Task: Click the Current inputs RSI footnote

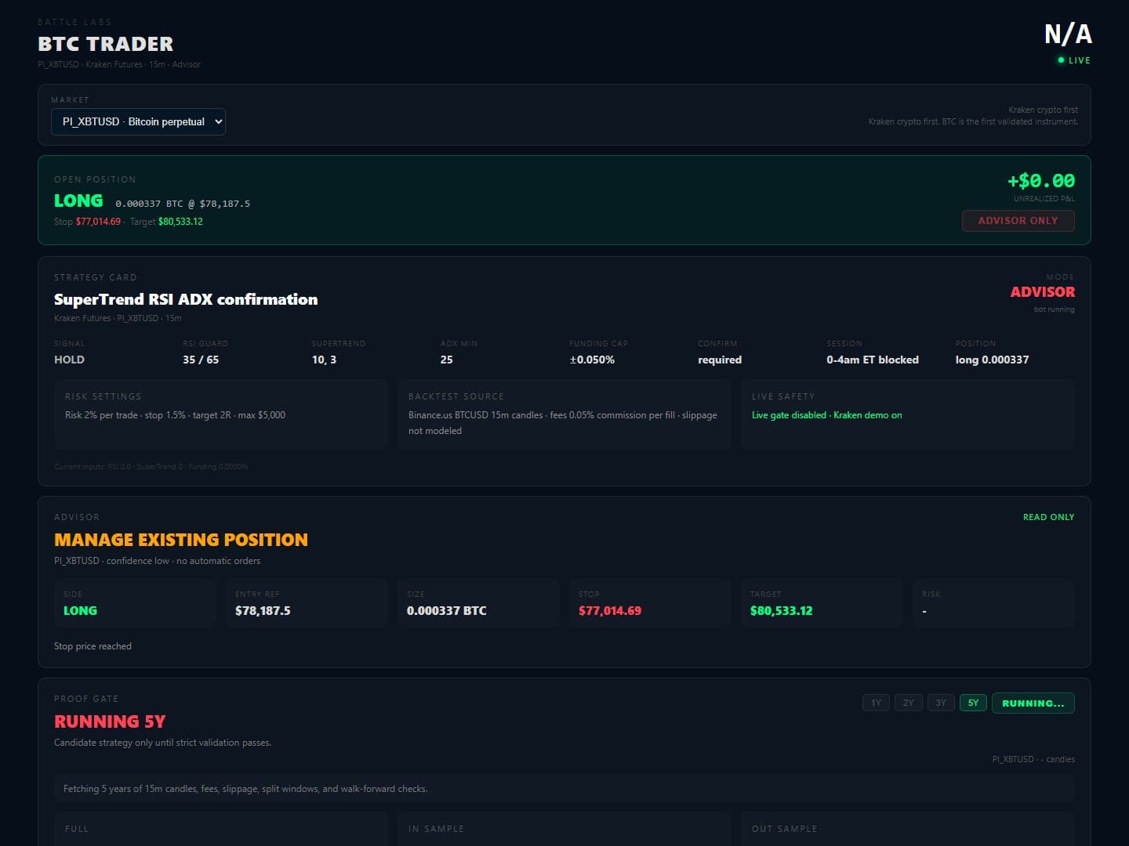Action: coord(151,467)
